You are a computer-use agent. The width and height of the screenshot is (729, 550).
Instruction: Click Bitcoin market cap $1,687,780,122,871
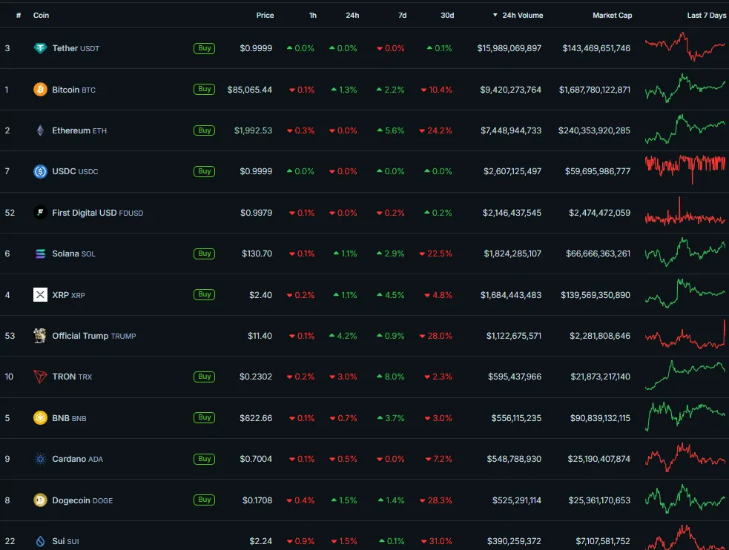coord(595,89)
